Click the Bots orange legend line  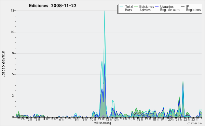121,10
